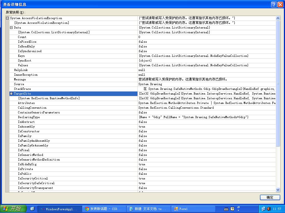This screenshot has height=213, width=285.
Task: Open the 开始 Start menu
Action: [13, 209]
